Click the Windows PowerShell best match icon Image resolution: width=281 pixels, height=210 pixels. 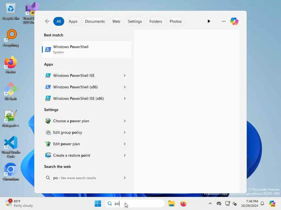tap(48, 49)
